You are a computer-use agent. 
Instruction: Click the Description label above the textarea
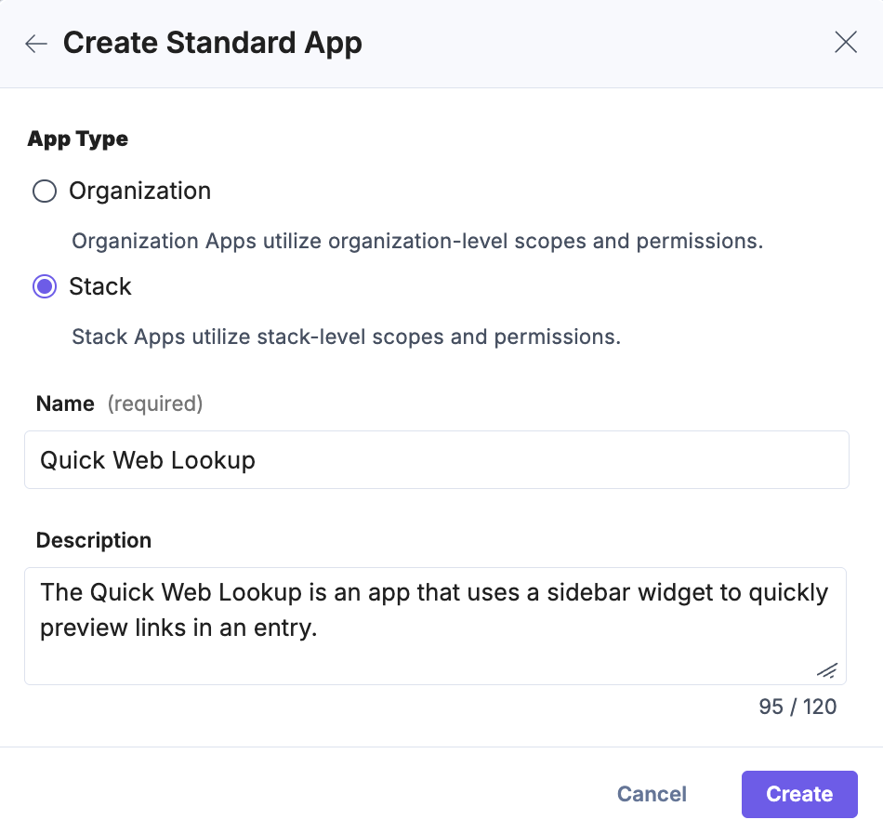[93, 540]
